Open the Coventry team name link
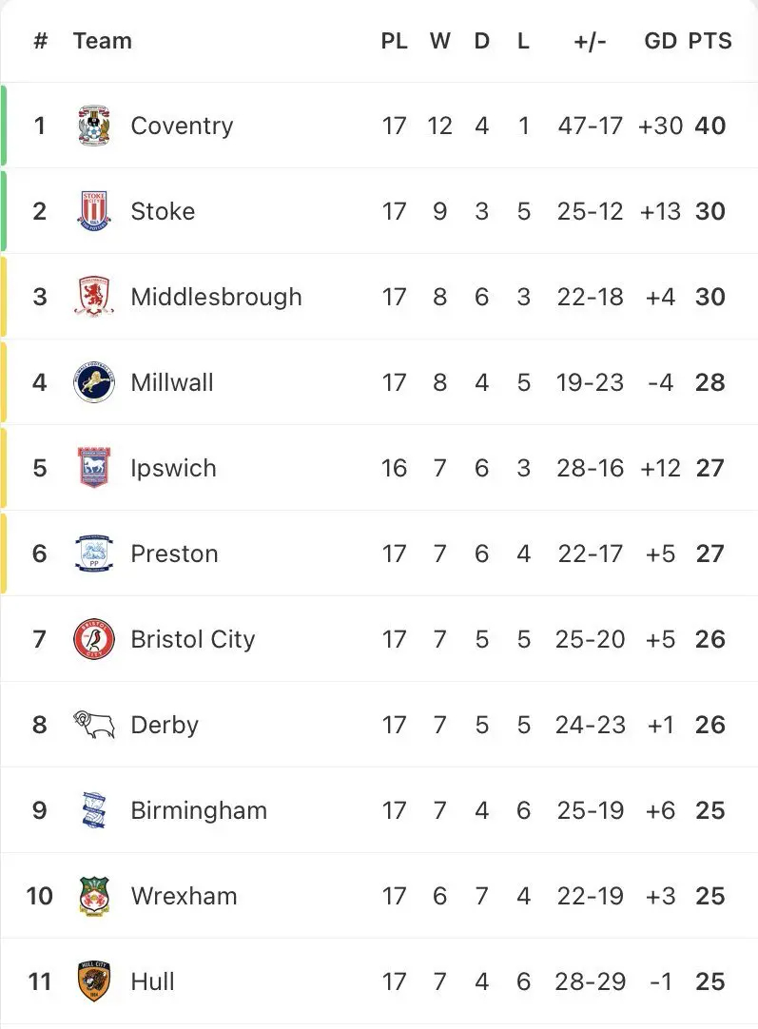Viewport: 758px width, 1029px height. [182, 126]
